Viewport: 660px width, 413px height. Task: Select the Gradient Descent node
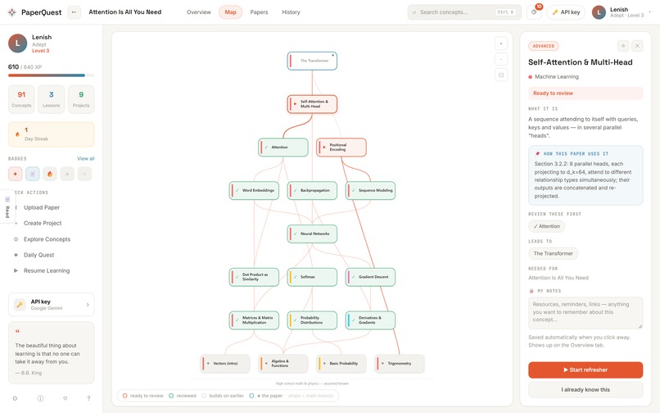click(370, 277)
